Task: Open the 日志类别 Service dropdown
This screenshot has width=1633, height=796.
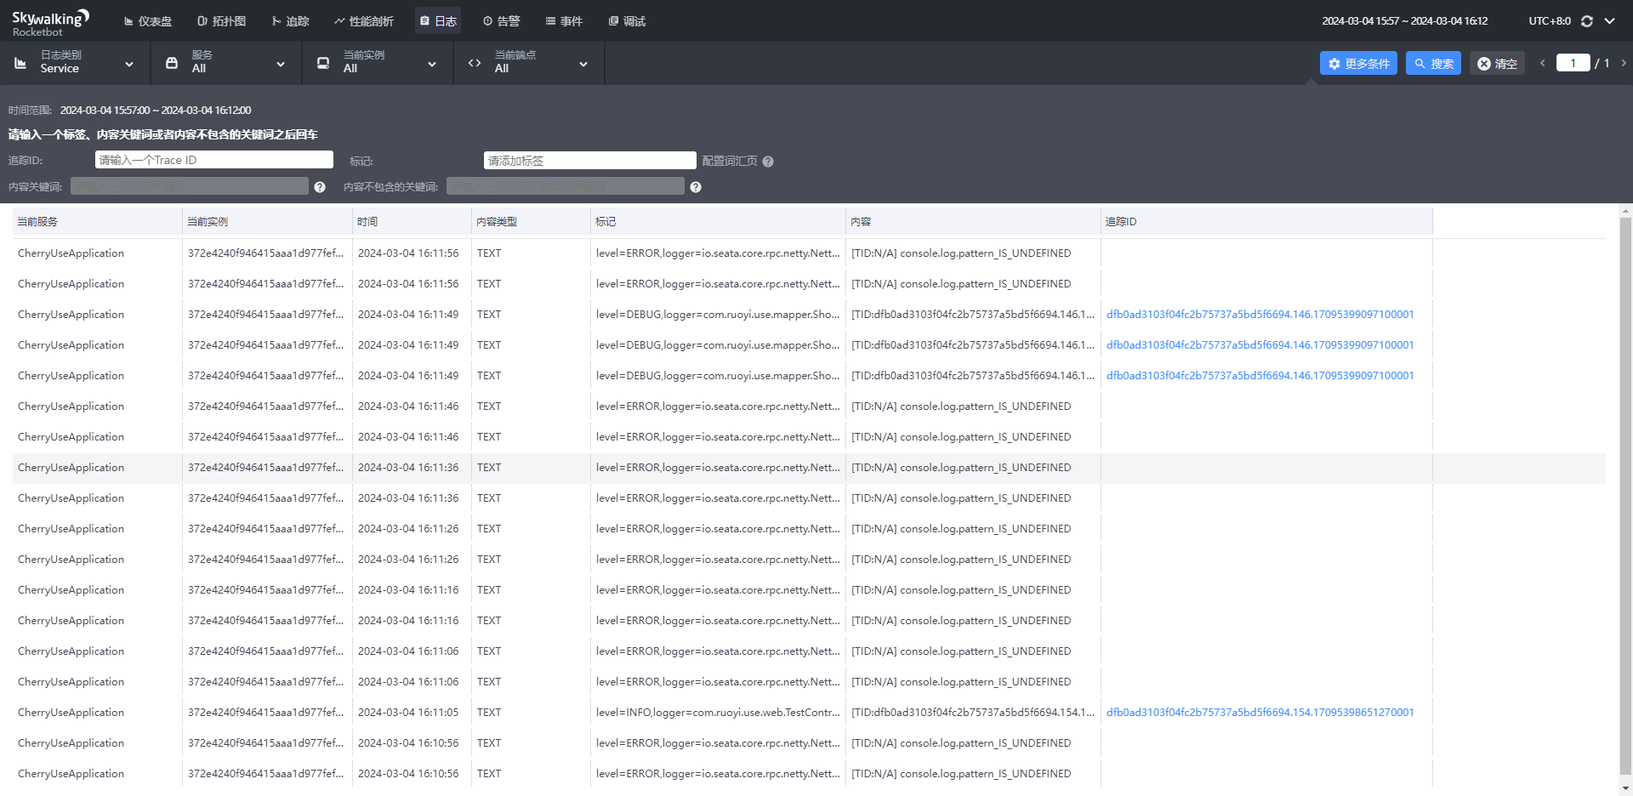Action: [75, 62]
